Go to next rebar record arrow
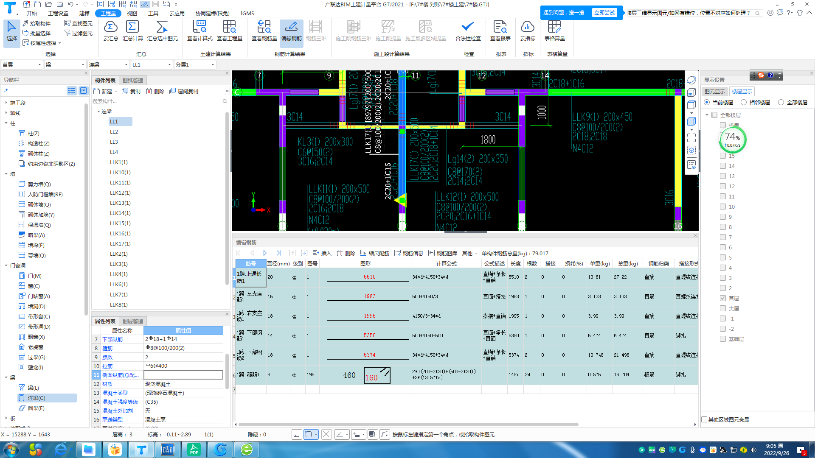The width and height of the screenshot is (815, 458). coord(265,253)
